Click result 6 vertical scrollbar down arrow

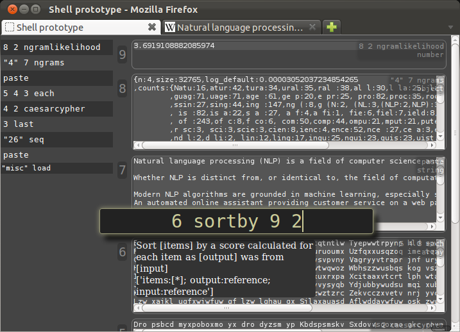(x=440, y=299)
